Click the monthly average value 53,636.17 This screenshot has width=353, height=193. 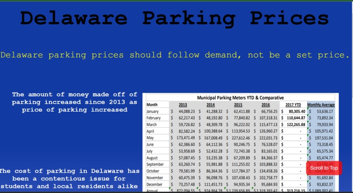[325, 111]
